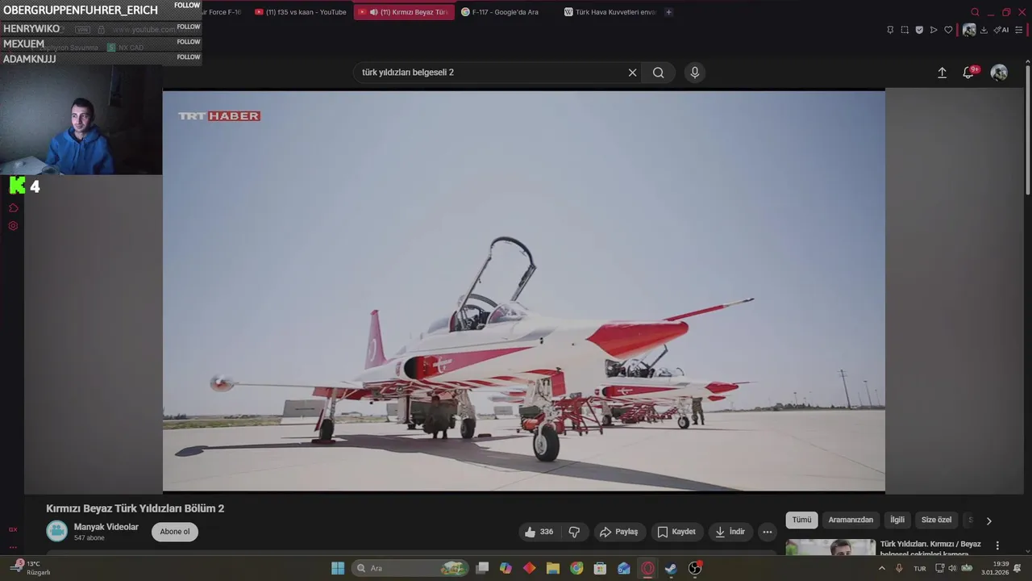Add page to bookmarks with heart icon
1032x581 pixels.
coord(948,30)
